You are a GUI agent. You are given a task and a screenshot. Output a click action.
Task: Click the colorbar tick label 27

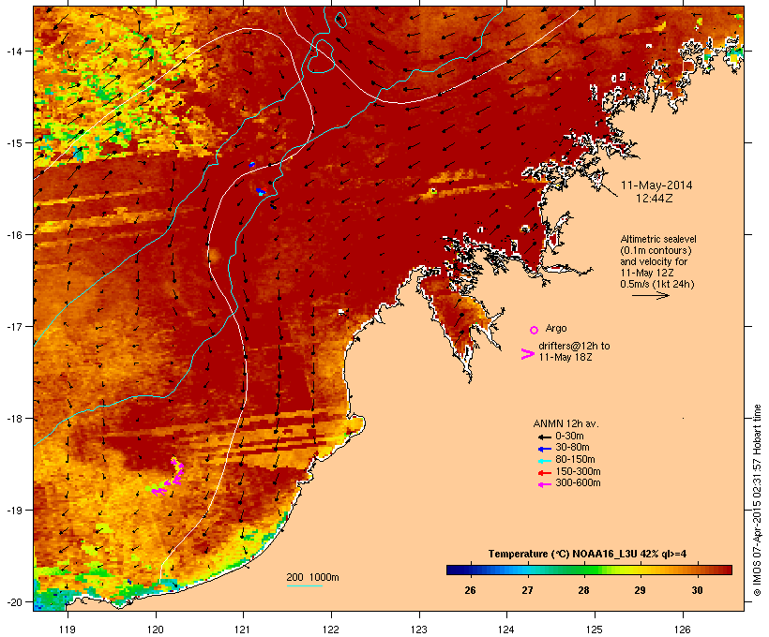(527, 590)
